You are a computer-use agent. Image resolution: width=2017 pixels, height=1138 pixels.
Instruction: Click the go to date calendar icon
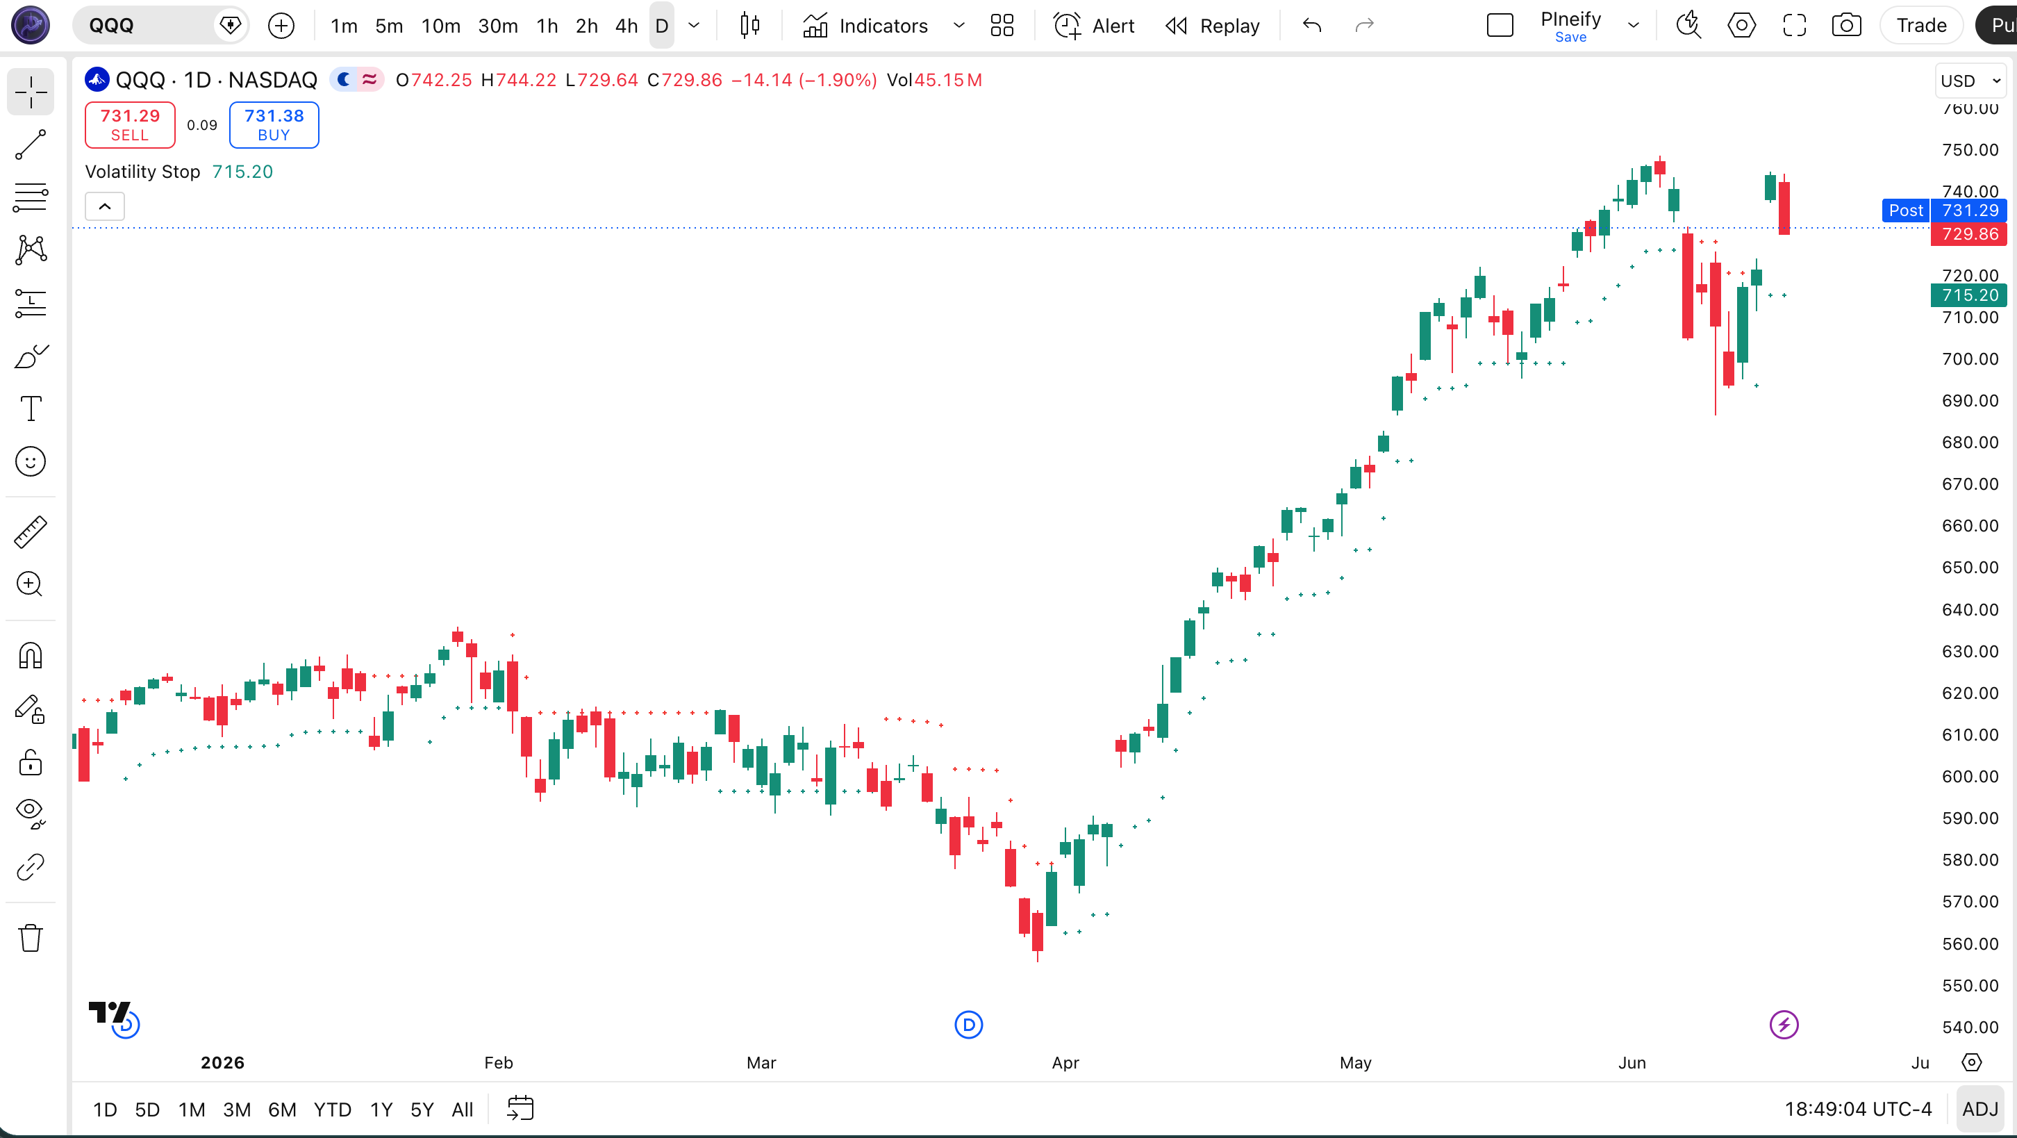pos(521,1109)
